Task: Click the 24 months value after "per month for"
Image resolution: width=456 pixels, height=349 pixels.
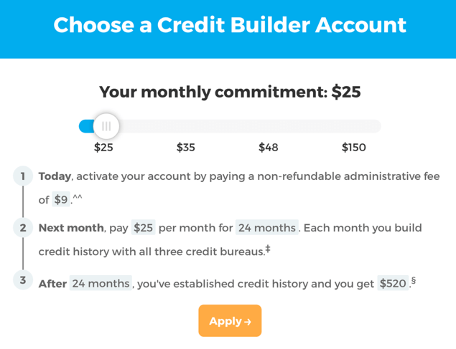Action: (x=266, y=228)
